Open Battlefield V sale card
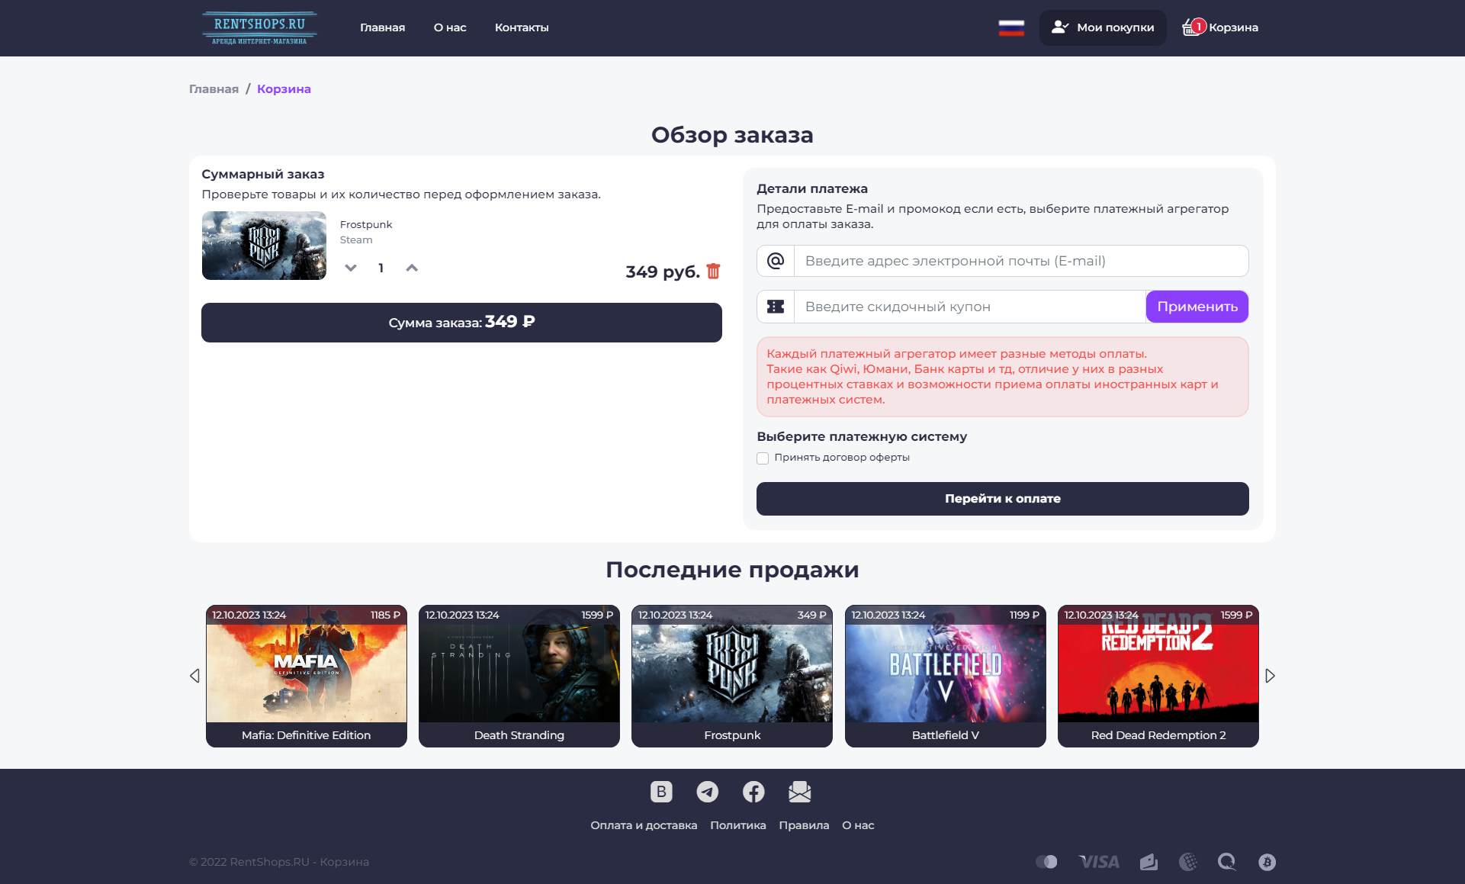Screen dimensions: 1465x884 click(x=946, y=676)
